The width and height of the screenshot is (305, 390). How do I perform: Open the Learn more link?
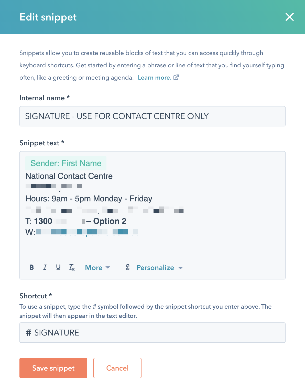tap(155, 78)
